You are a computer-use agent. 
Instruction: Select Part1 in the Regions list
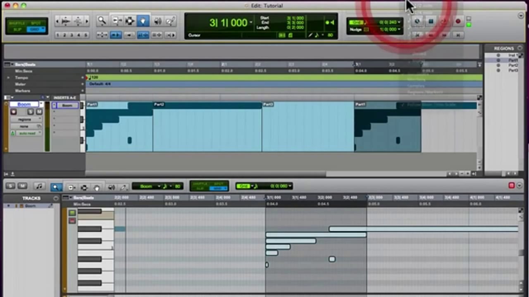513,60
